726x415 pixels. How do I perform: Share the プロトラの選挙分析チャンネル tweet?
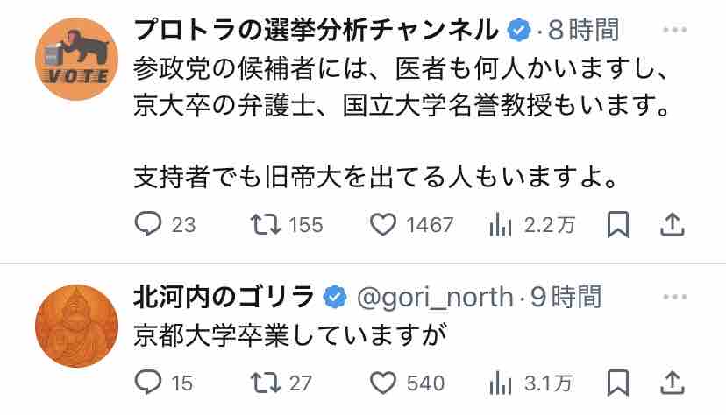[x=672, y=225]
